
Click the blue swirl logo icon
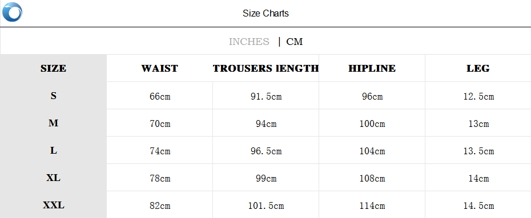point(12,12)
